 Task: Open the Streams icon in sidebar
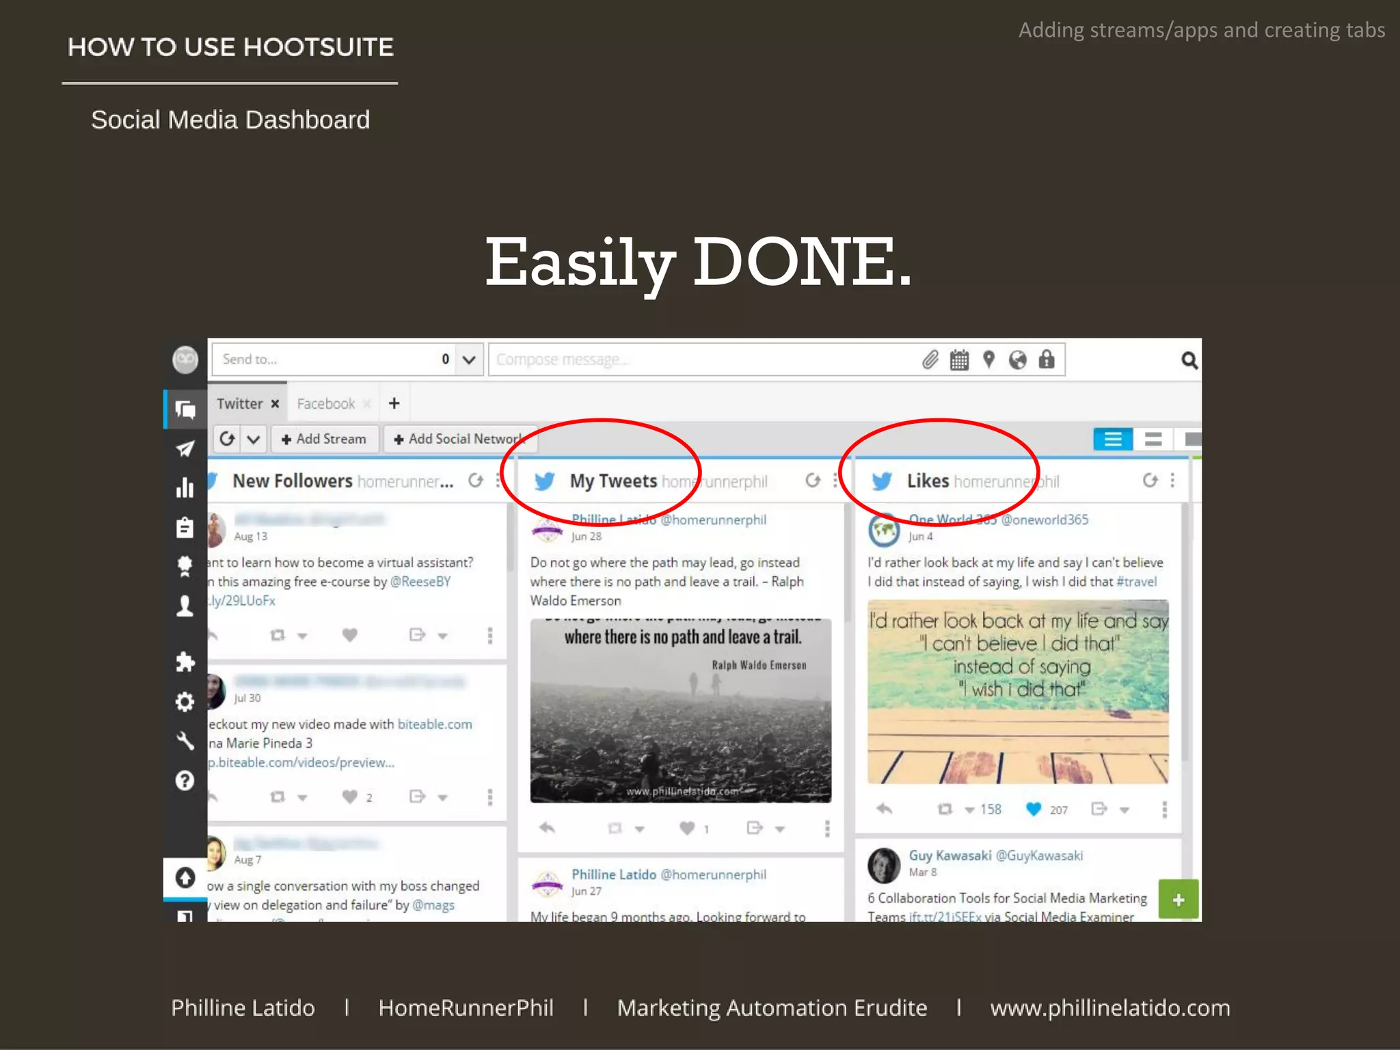click(185, 409)
